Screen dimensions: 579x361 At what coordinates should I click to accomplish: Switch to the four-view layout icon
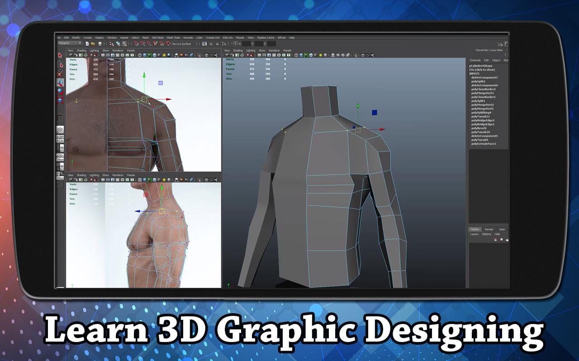(x=60, y=139)
